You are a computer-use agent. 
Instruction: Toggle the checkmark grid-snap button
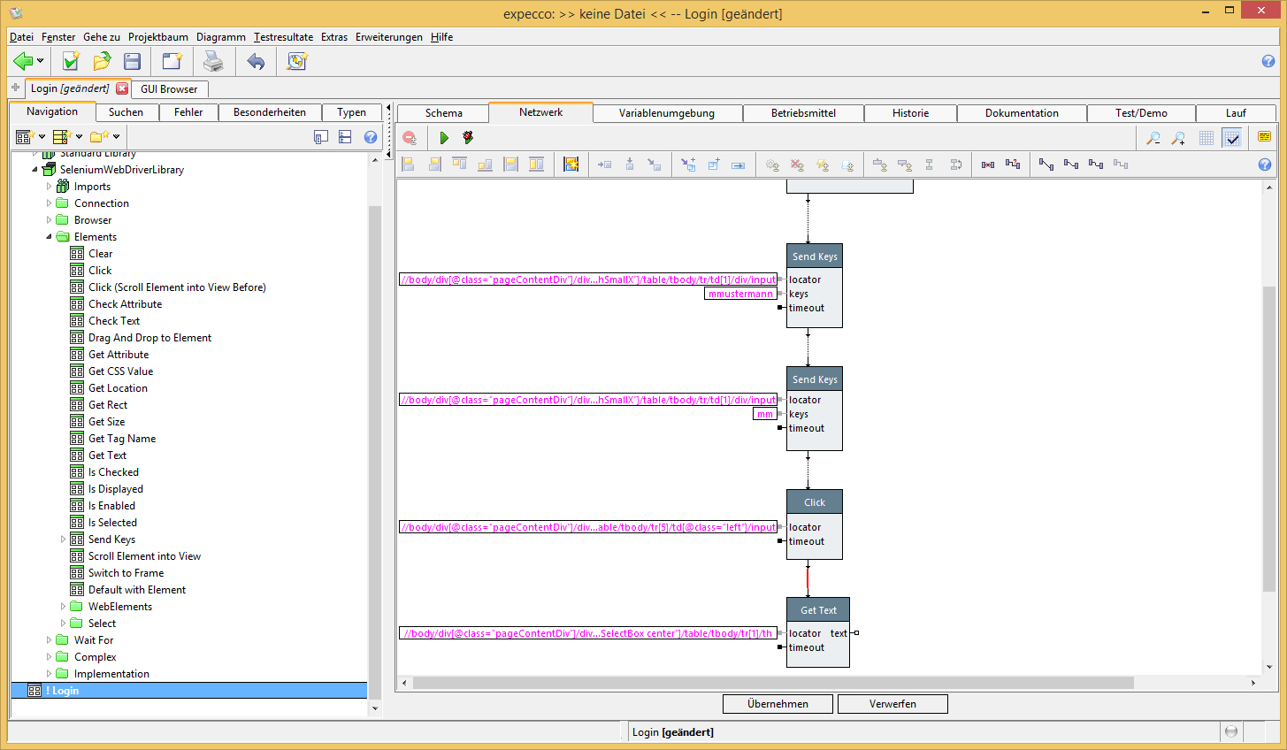pyautogui.click(x=1231, y=138)
